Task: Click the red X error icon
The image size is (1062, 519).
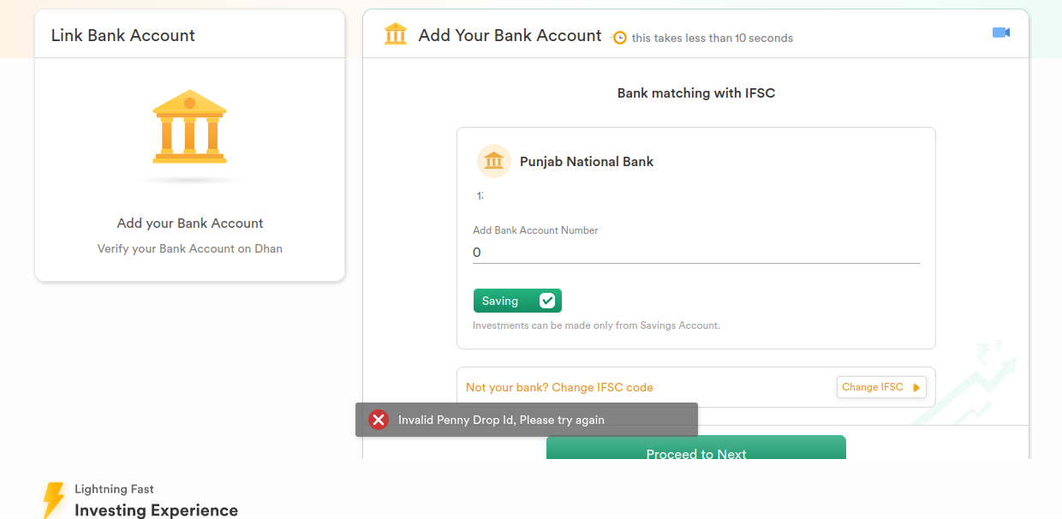Action: click(379, 420)
